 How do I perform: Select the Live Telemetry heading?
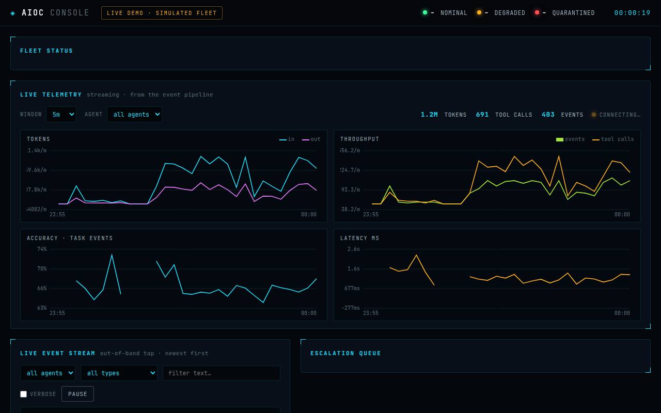point(51,94)
